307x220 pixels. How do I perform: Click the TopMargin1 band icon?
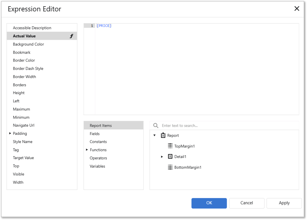(170, 146)
